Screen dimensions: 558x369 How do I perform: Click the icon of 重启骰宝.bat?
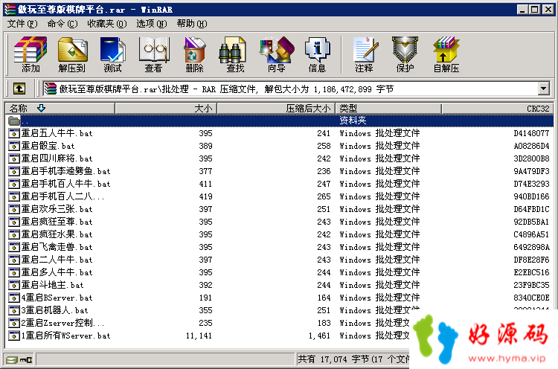(x=14, y=146)
